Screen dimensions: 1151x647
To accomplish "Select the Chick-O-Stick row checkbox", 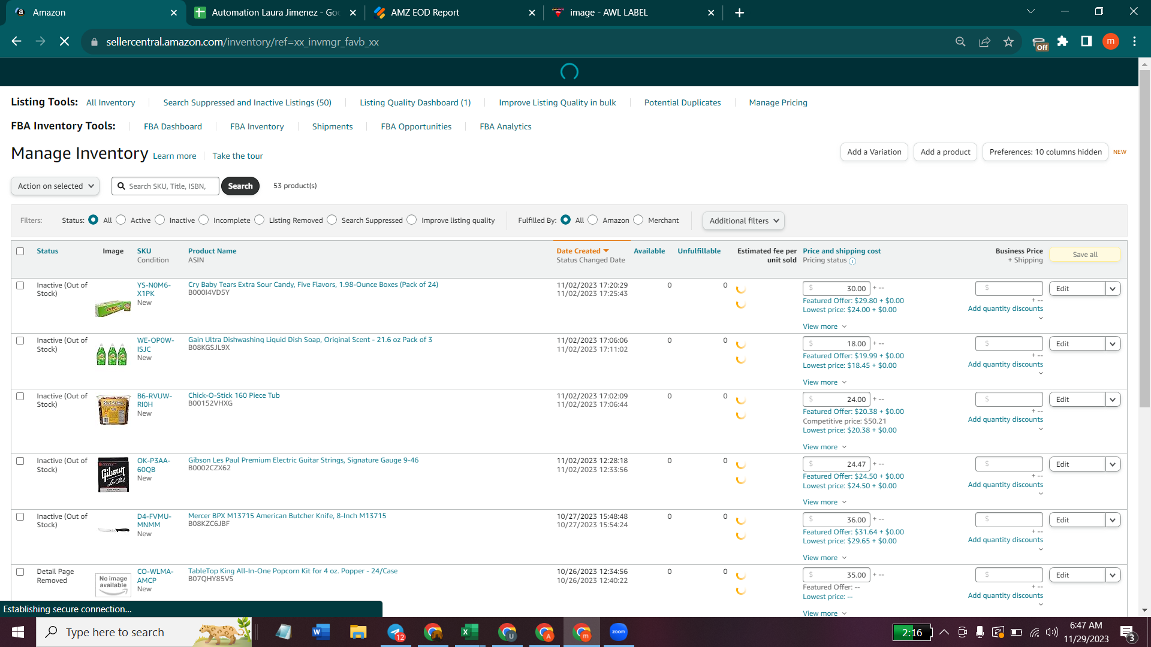I will [20, 397].
